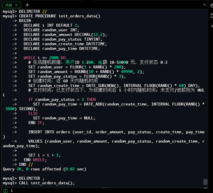Screen dimensions: 213x193
Task: Click the line CALL init_orders_data();
Action: point(39,183)
